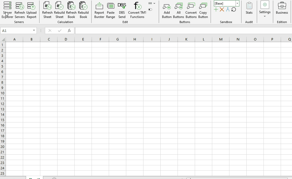Toggle the small switch in Edit group

[150, 10]
